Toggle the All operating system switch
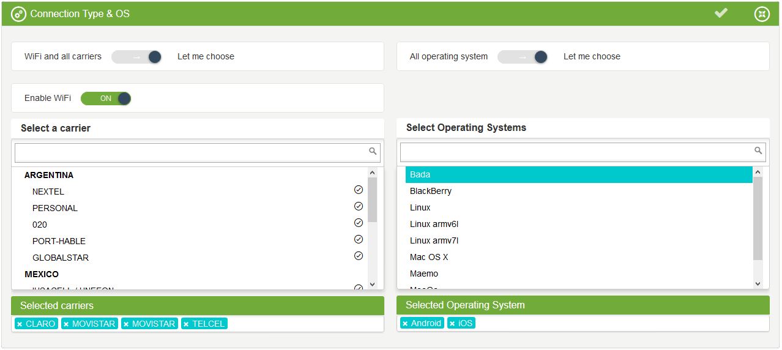This screenshot has height=350, width=782. click(x=523, y=57)
